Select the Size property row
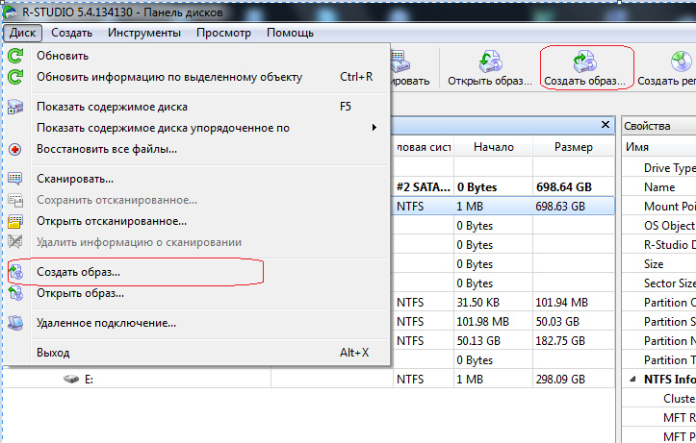 click(x=659, y=264)
